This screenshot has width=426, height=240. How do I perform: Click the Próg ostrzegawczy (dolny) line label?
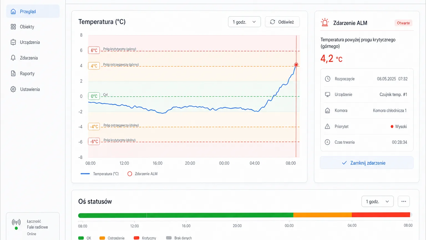[x=121, y=125]
